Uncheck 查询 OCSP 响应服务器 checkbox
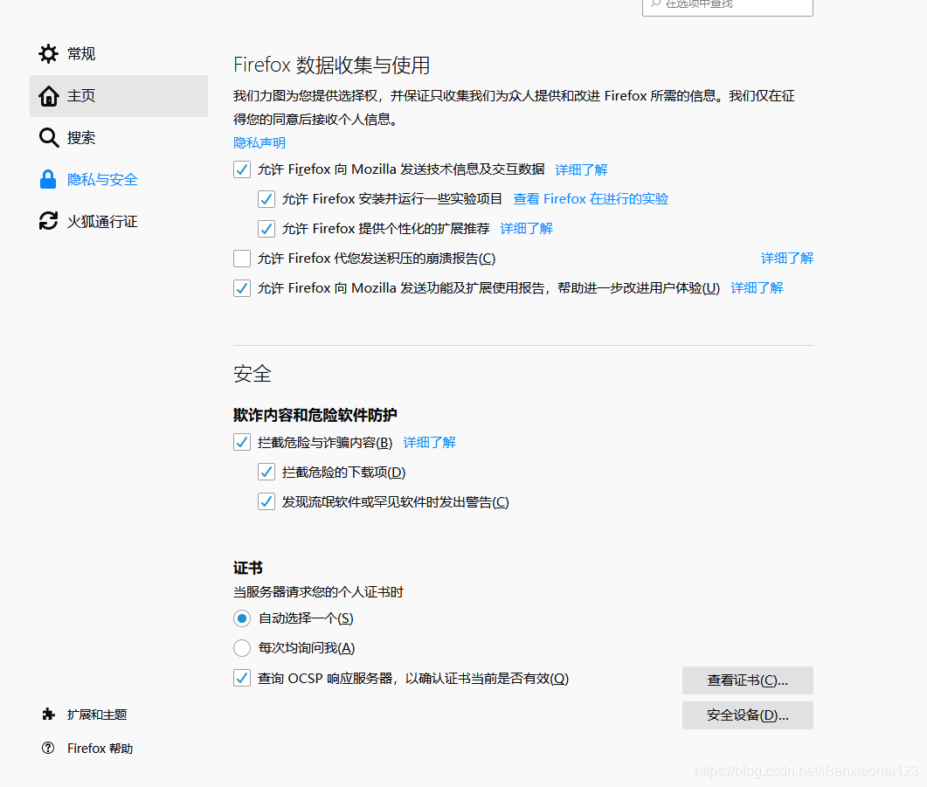 [x=242, y=678]
